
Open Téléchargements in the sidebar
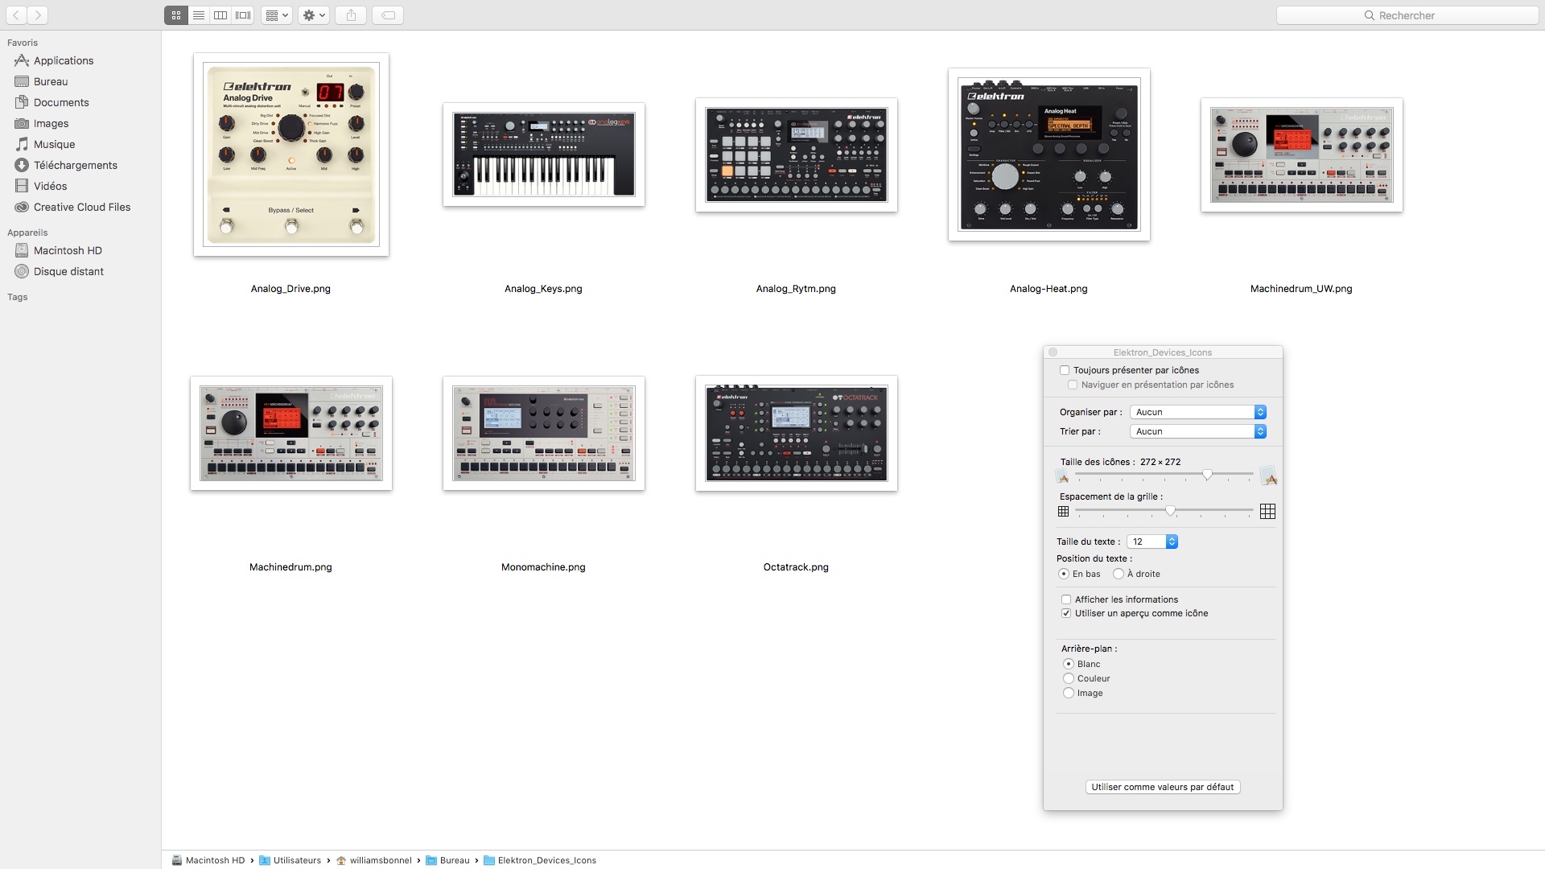(75, 165)
